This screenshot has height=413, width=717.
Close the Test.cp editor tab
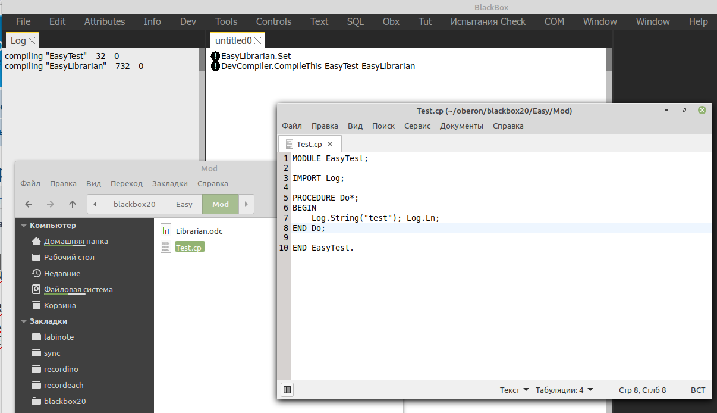tap(330, 144)
